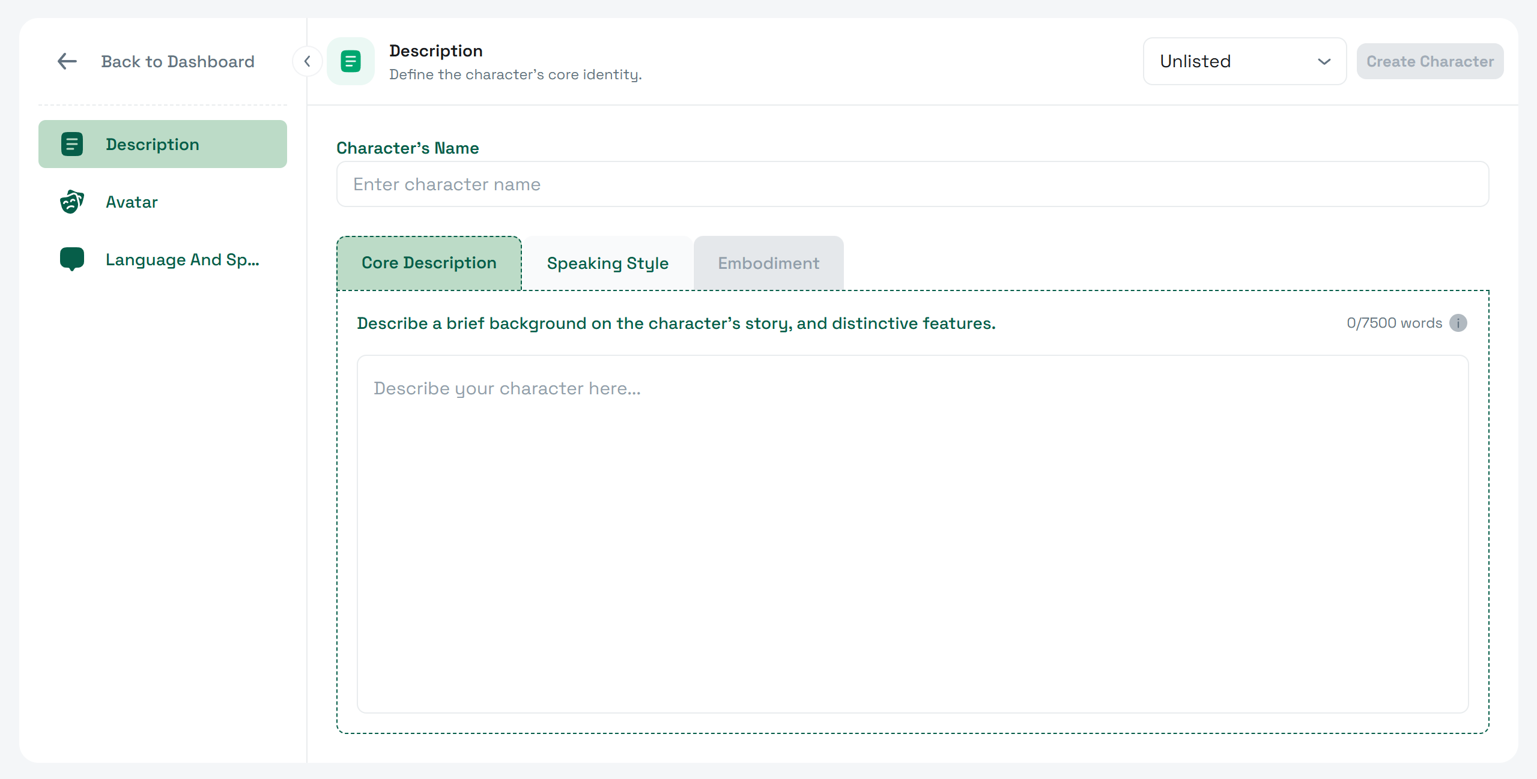
Task: Click the Create Character button
Action: click(1429, 61)
